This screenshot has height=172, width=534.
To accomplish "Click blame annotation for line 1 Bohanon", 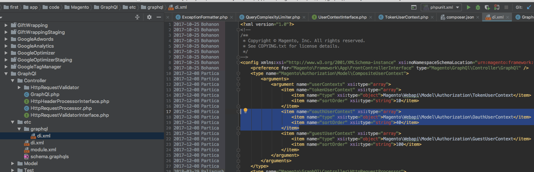I will point(196,24).
